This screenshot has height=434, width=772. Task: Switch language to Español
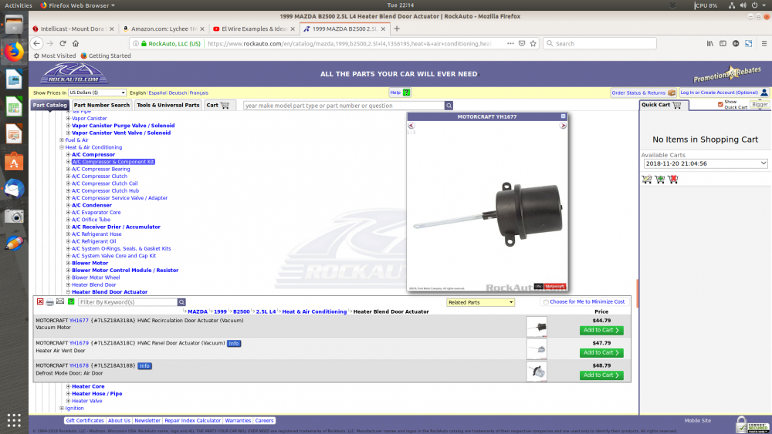pyautogui.click(x=157, y=93)
